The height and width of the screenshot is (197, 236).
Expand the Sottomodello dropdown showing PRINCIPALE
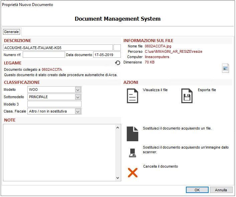pos(78,97)
